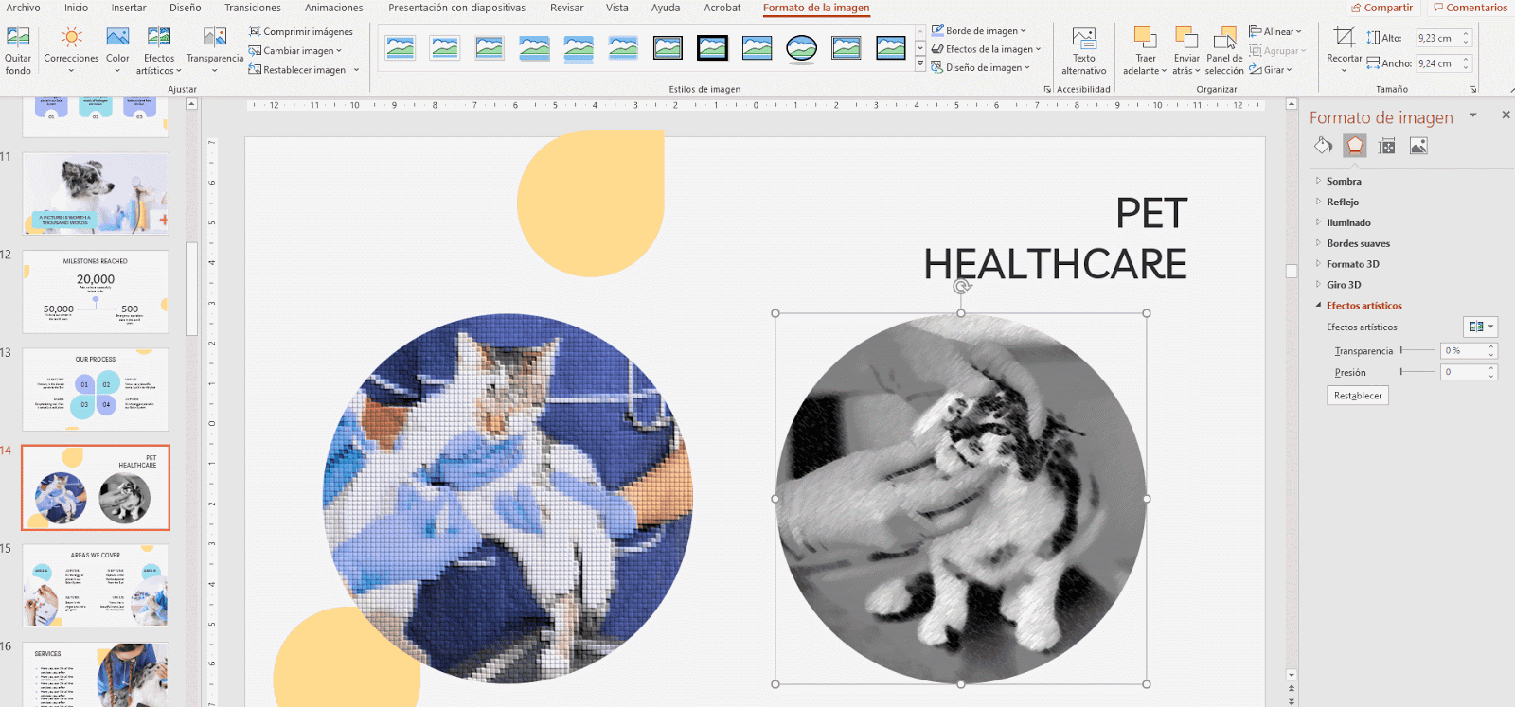The image size is (1515, 707).
Task: Open Borde de imagen menu
Action: pyautogui.click(x=979, y=30)
